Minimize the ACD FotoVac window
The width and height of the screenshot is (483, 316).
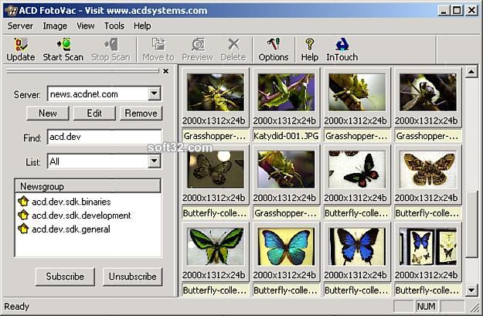[x=444, y=11]
